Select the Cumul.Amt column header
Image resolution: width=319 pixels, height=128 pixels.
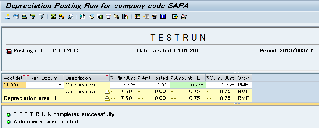click(221, 78)
